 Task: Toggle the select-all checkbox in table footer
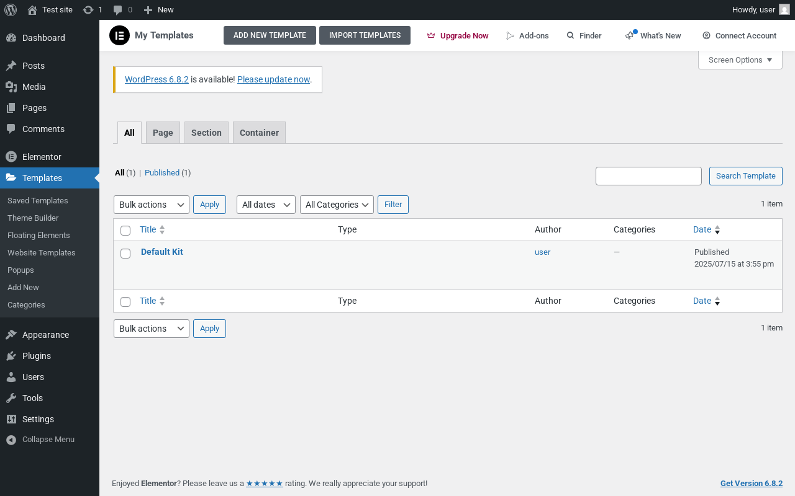pyautogui.click(x=125, y=302)
